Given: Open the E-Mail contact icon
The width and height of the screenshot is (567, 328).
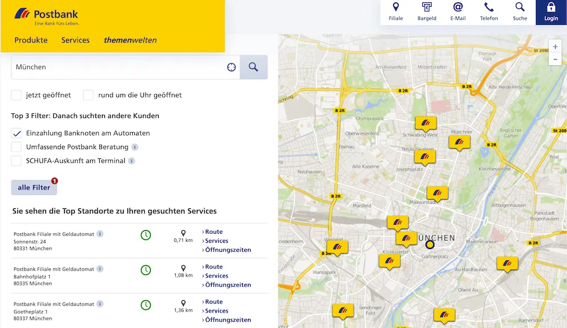Looking at the screenshot, I should tap(458, 12).
